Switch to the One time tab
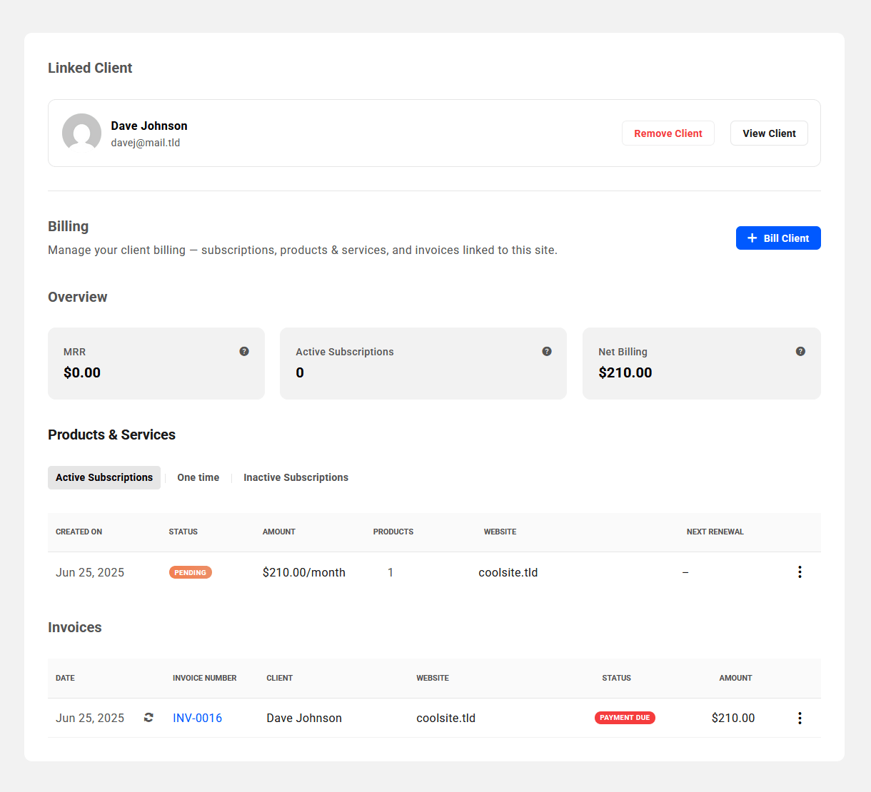Screen dimensions: 871x792 pos(198,477)
